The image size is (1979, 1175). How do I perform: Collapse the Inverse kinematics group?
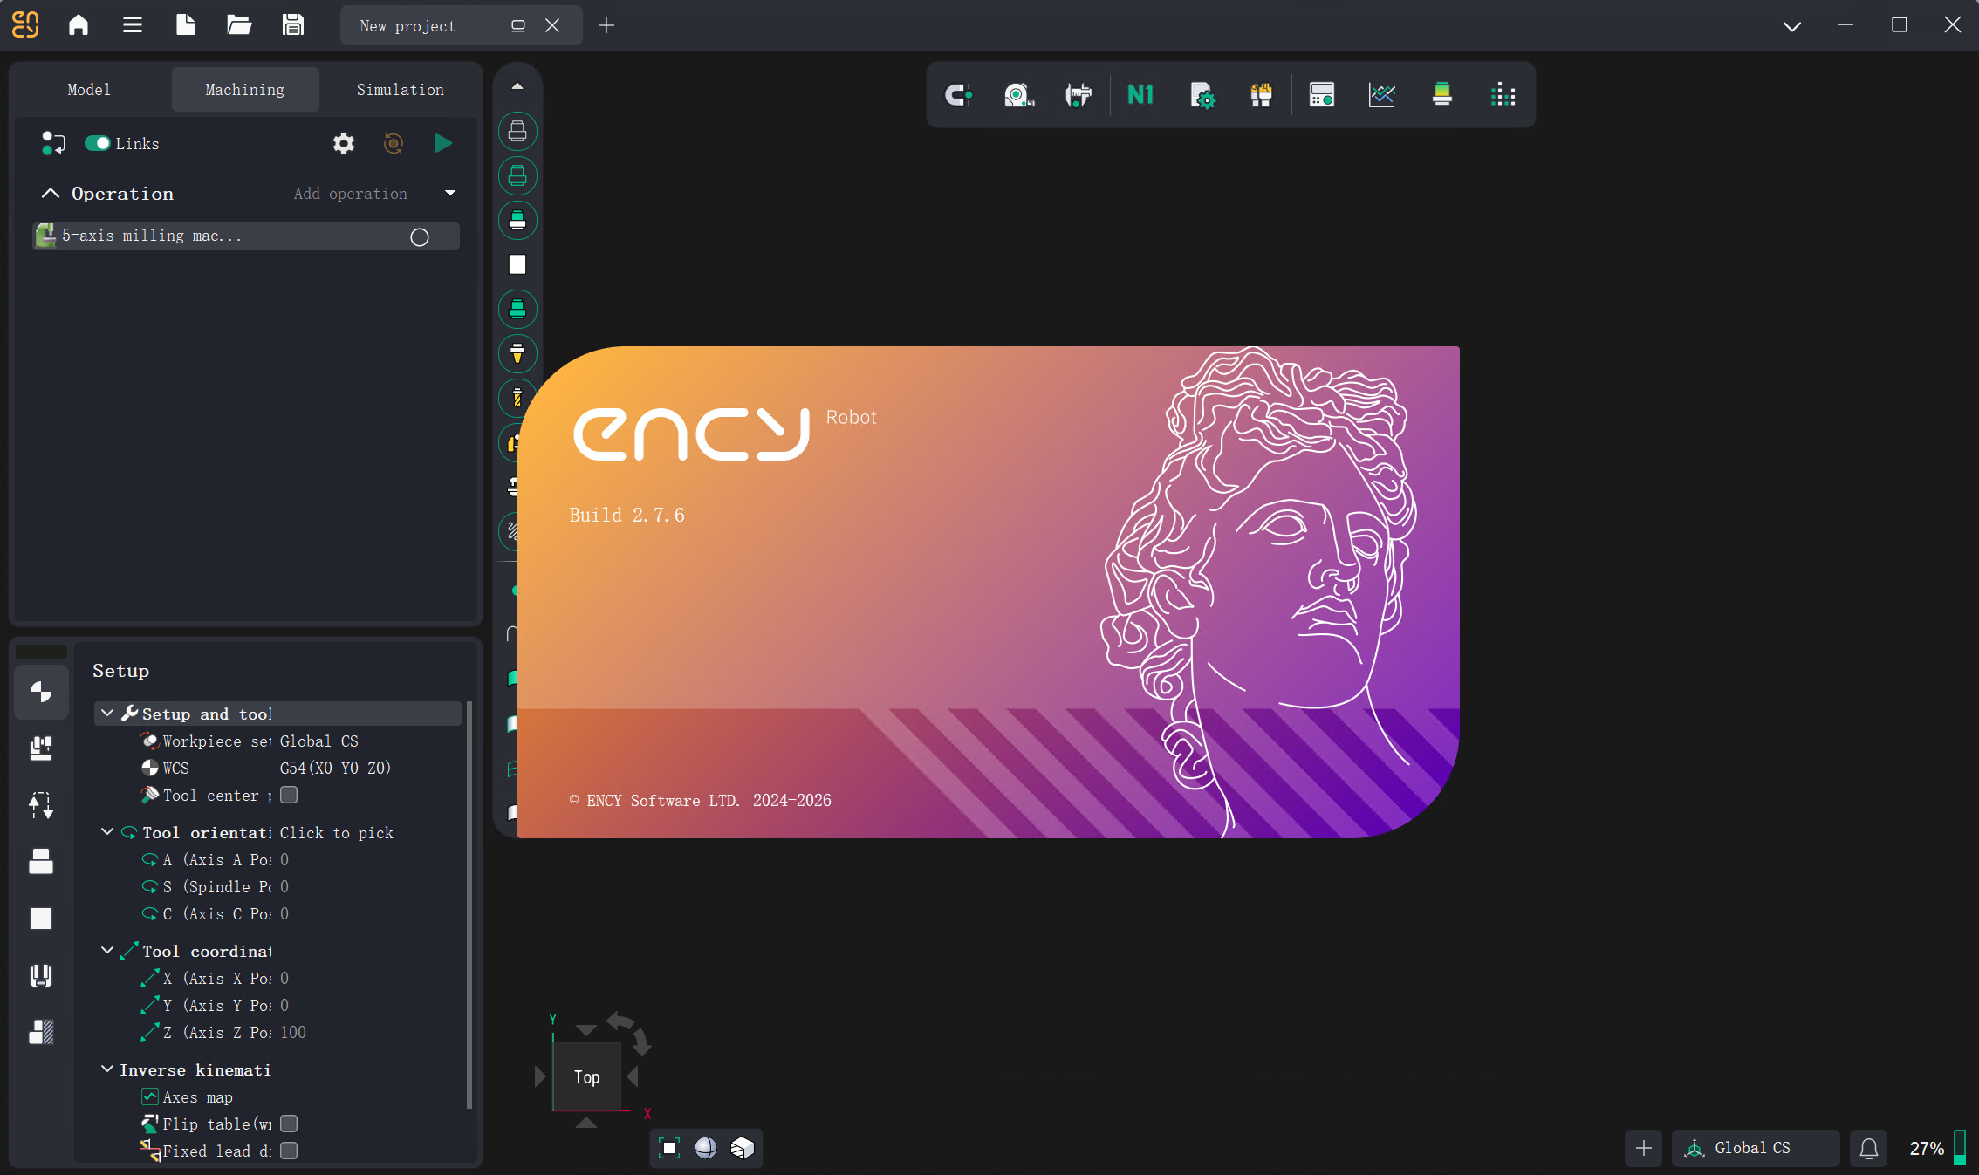pos(107,1069)
